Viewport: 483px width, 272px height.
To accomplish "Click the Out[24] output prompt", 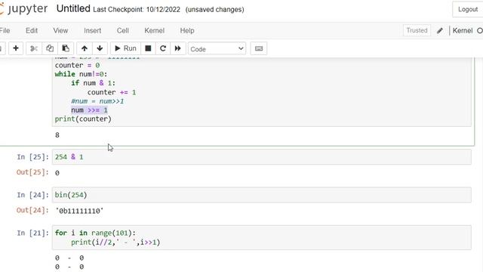I will coord(32,210).
